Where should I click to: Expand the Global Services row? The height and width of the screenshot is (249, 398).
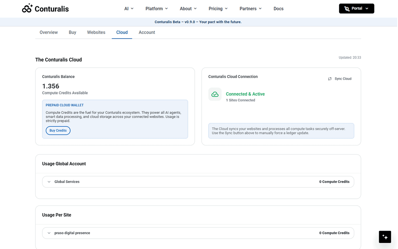point(198,182)
